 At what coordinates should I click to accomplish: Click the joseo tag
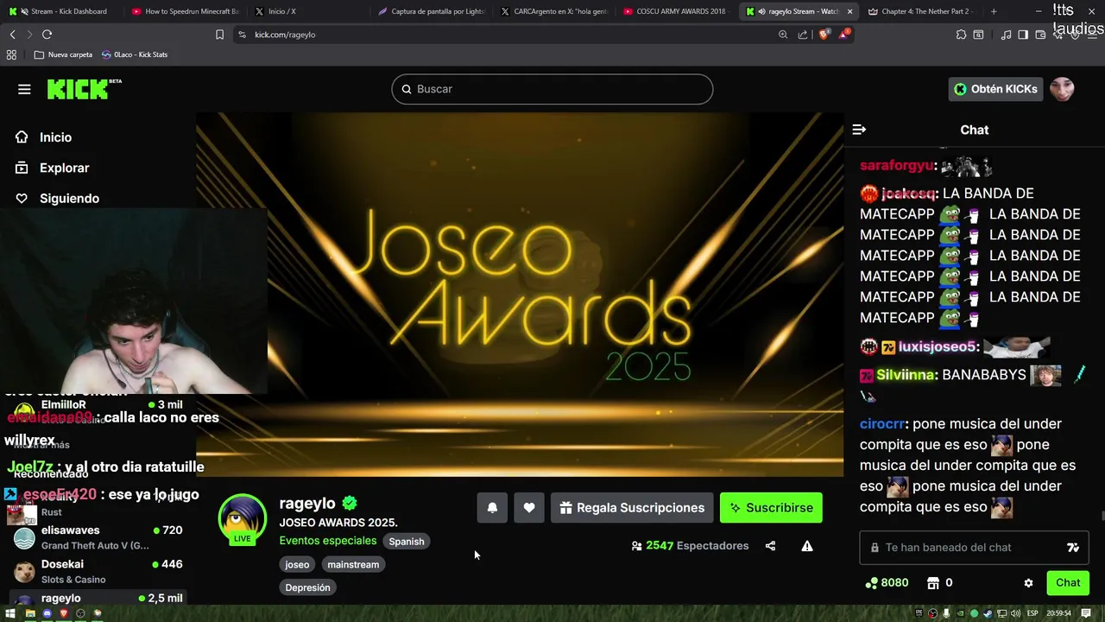297,564
